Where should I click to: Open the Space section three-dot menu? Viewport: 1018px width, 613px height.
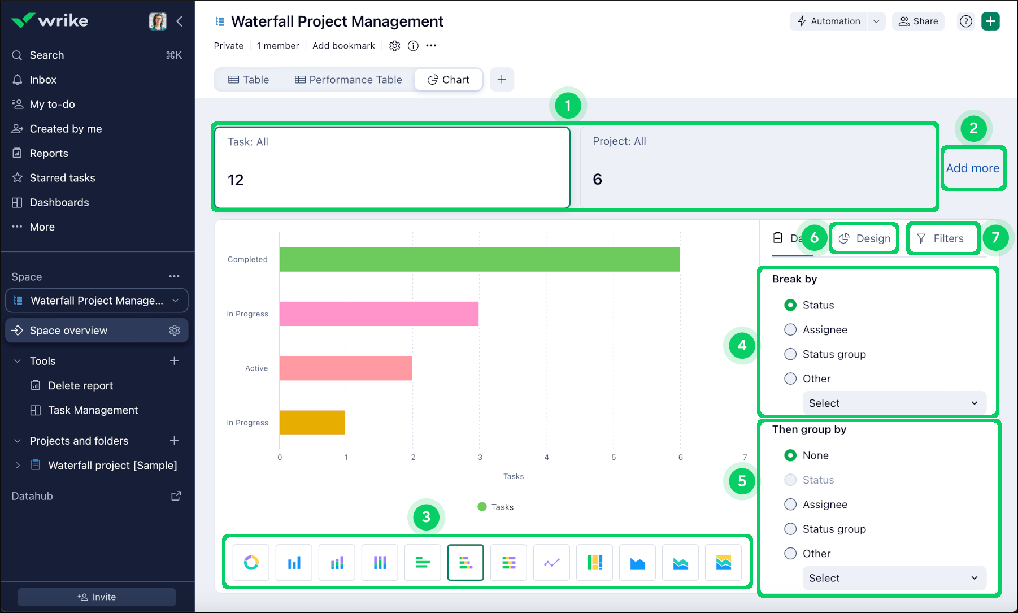[174, 276]
